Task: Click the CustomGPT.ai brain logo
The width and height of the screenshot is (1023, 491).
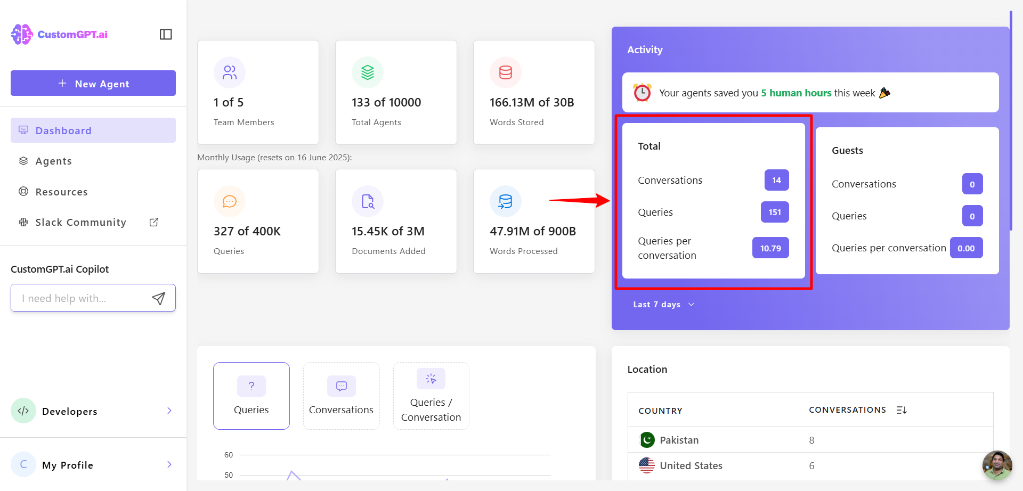Action: [x=22, y=34]
